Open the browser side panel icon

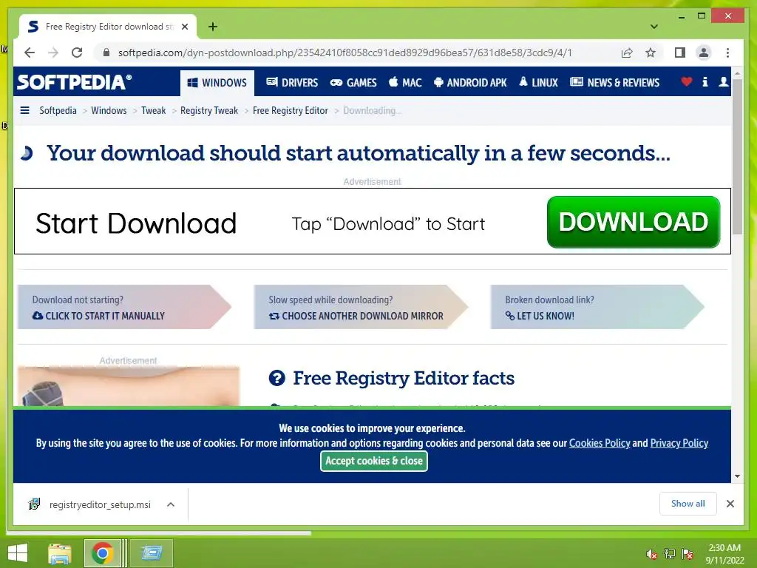[680, 53]
